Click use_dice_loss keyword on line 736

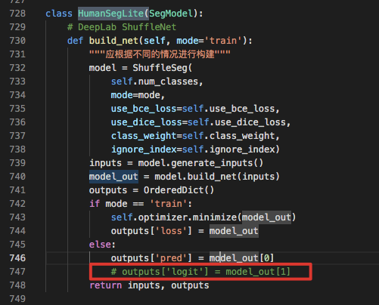[x=147, y=122]
